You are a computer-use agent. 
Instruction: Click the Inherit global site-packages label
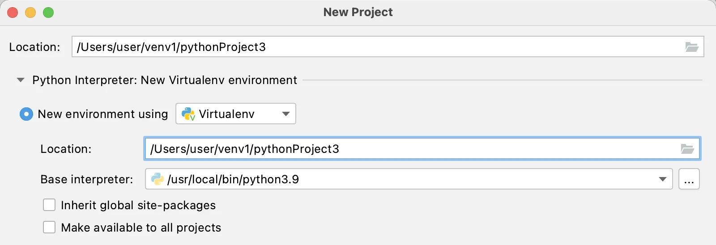click(x=138, y=205)
